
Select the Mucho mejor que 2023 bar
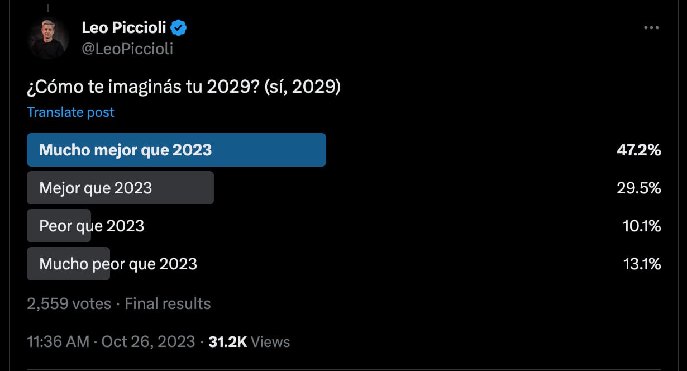click(176, 150)
